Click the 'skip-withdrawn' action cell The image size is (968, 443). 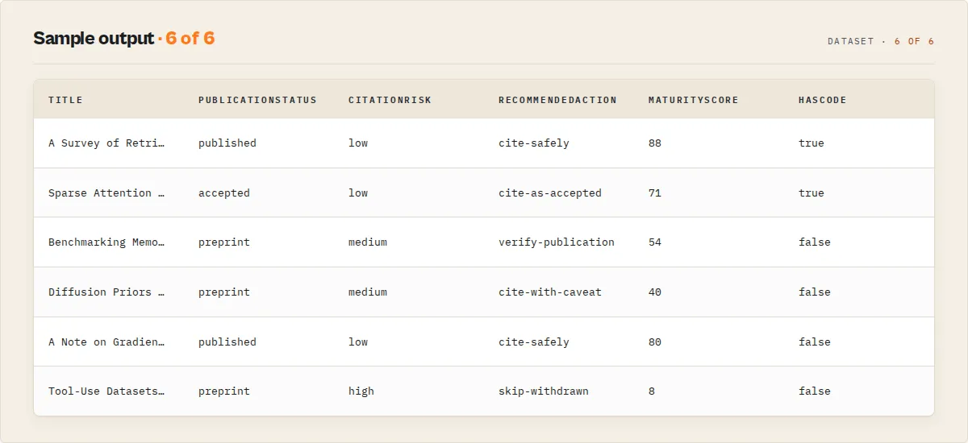(x=544, y=391)
